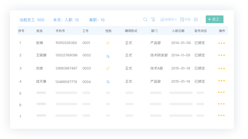Click 产品部 department in 成天象 row
Image resolution: width=248 pixels, height=139 pixels.
pos(155,81)
